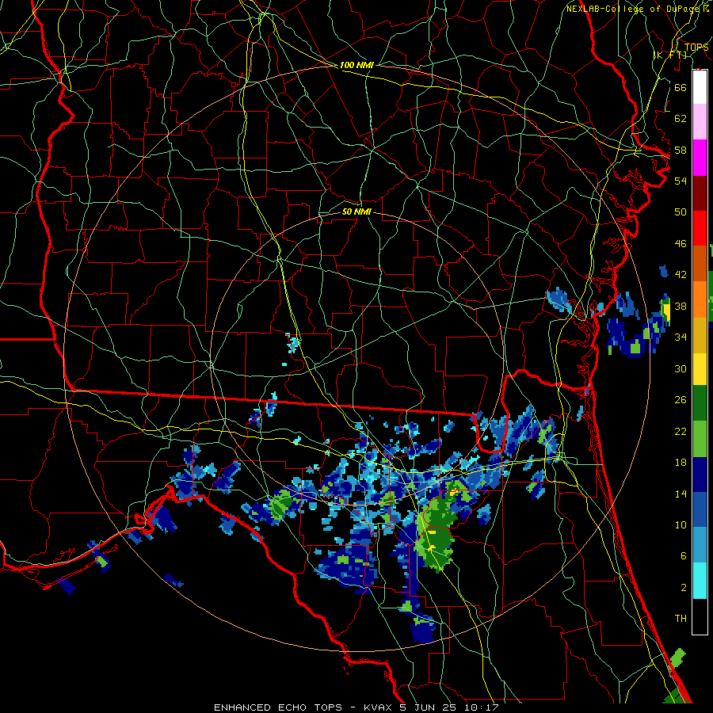713x713 pixels.
Task: Pick the cyan legend swatch
Action: [700, 581]
